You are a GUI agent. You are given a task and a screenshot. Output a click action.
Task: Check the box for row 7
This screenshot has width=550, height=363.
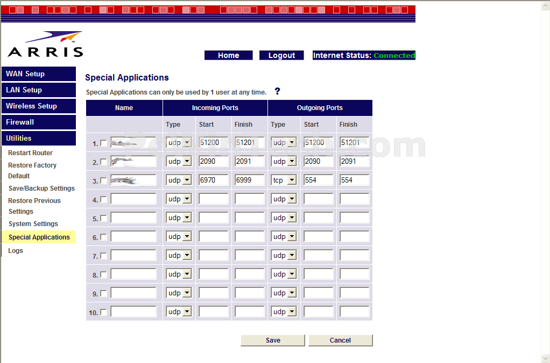(103, 256)
